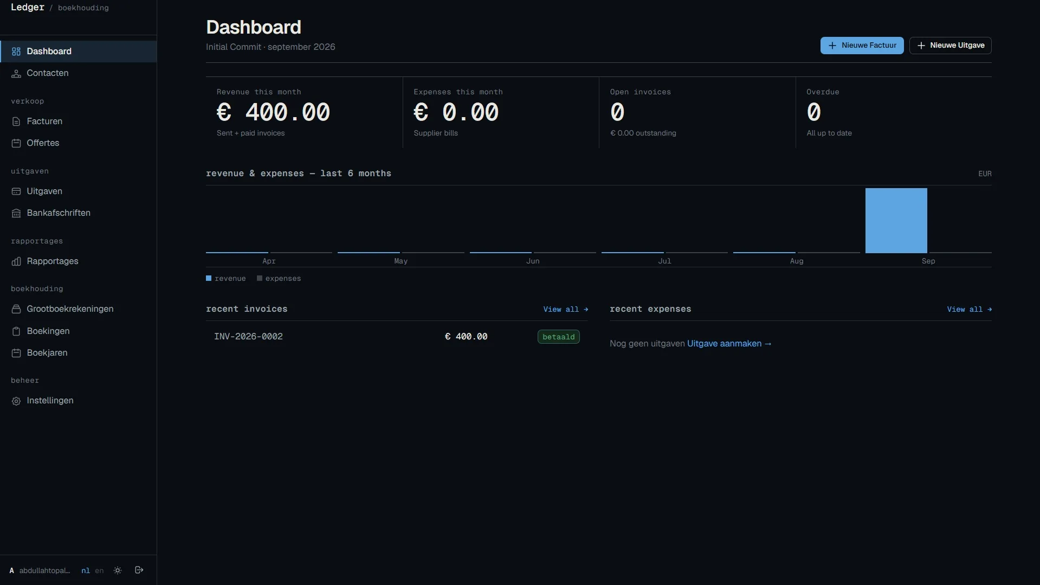The height and width of the screenshot is (585, 1040).
Task: Open the Rapportages section
Action: click(79, 261)
